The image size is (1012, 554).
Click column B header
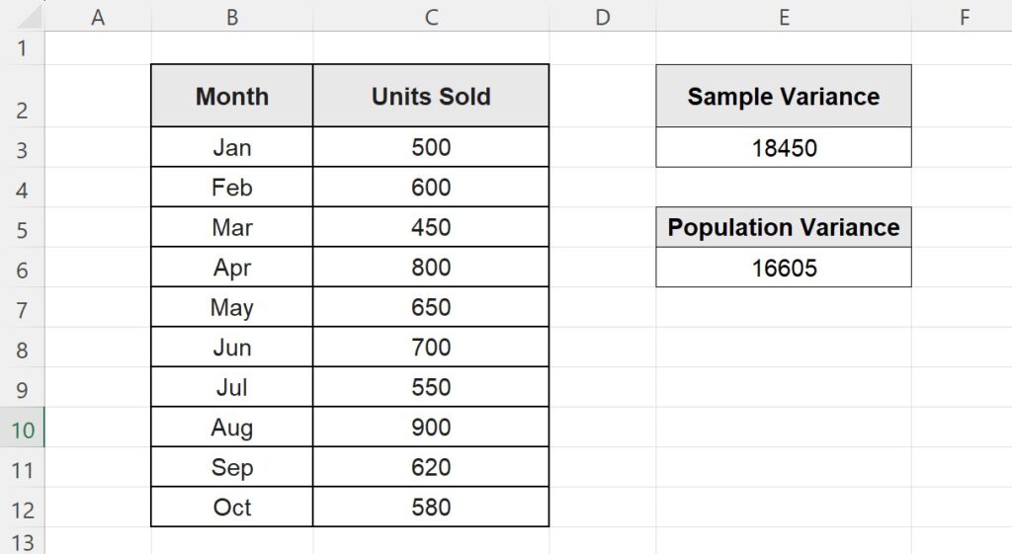tap(232, 16)
